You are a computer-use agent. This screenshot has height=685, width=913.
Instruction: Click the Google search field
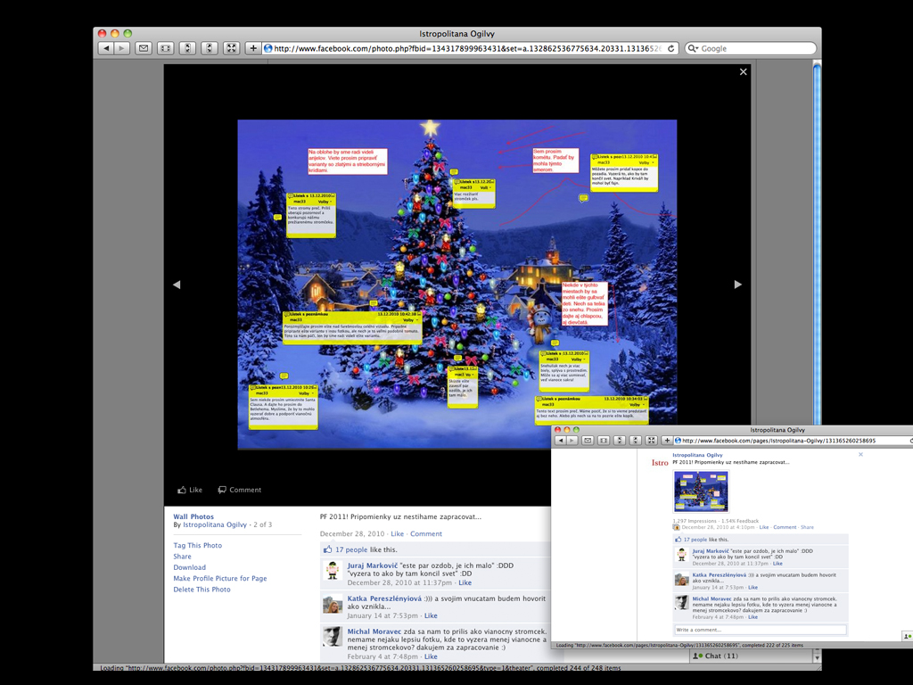[751, 48]
